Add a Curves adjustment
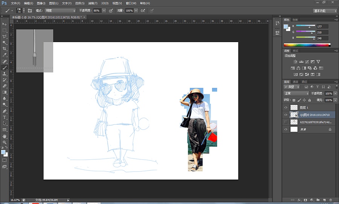The width and height of the screenshot is (339, 204). [x=307, y=62]
